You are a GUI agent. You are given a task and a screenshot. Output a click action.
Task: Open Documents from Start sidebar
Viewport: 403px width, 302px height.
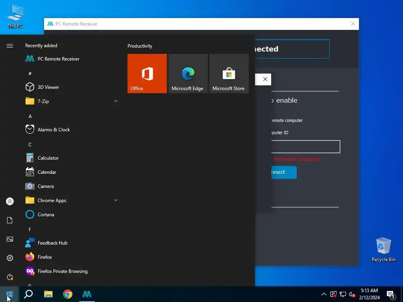coord(10,220)
